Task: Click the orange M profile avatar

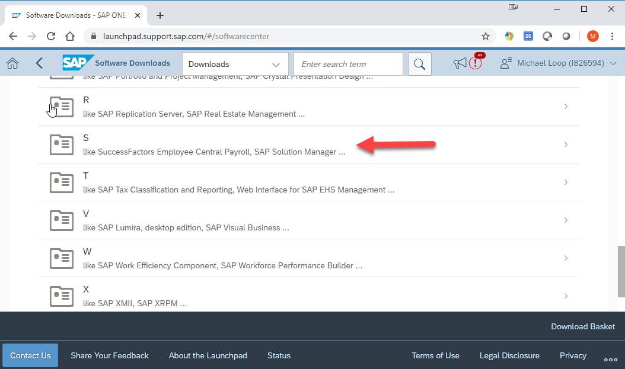Action: click(x=593, y=36)
